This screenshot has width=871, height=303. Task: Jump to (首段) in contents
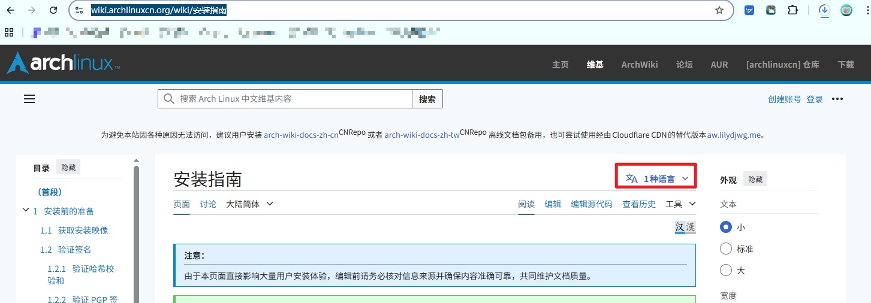pyautogui.click(x=50, y=192)
